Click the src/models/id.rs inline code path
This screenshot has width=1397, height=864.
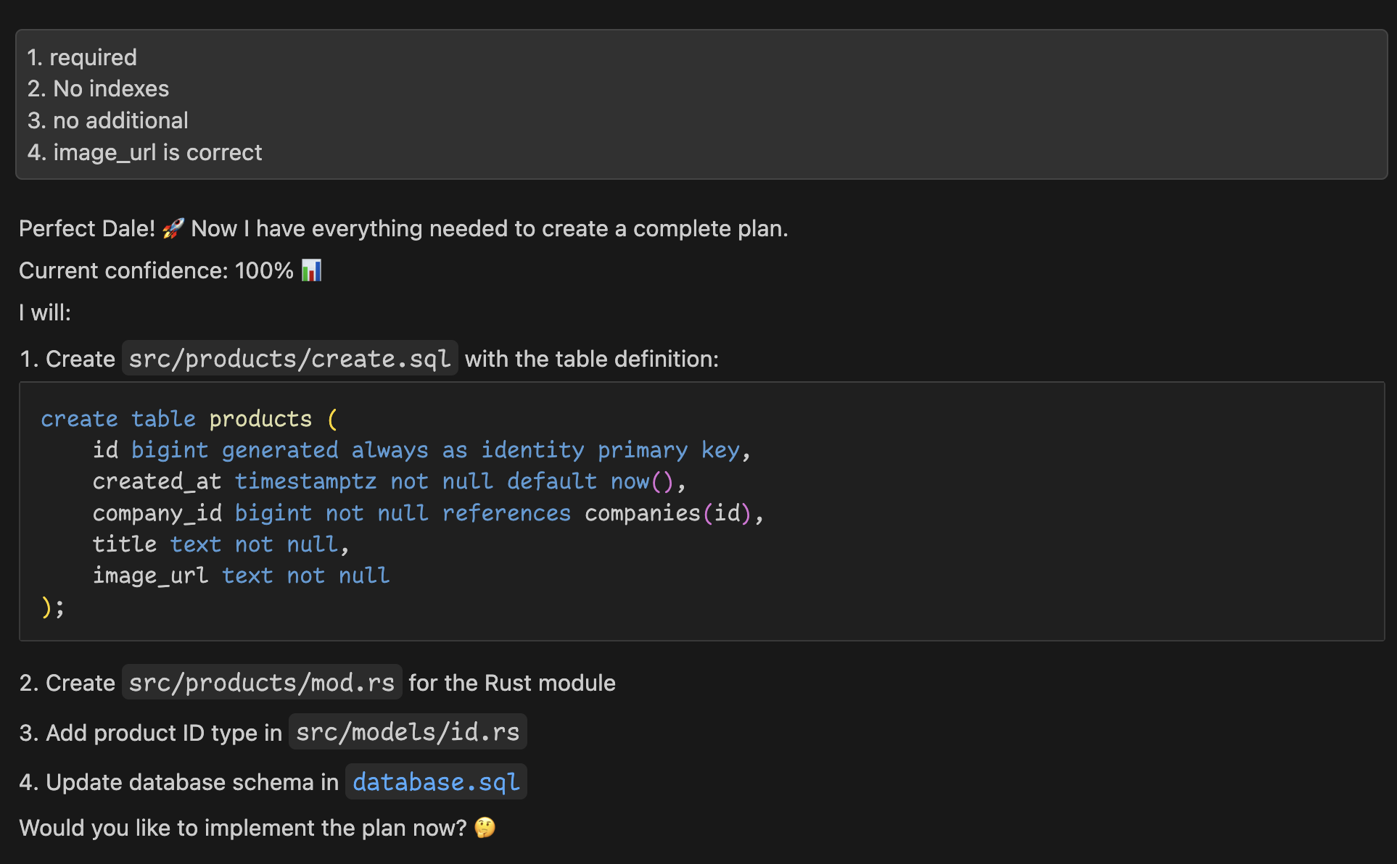coord(408,732)
